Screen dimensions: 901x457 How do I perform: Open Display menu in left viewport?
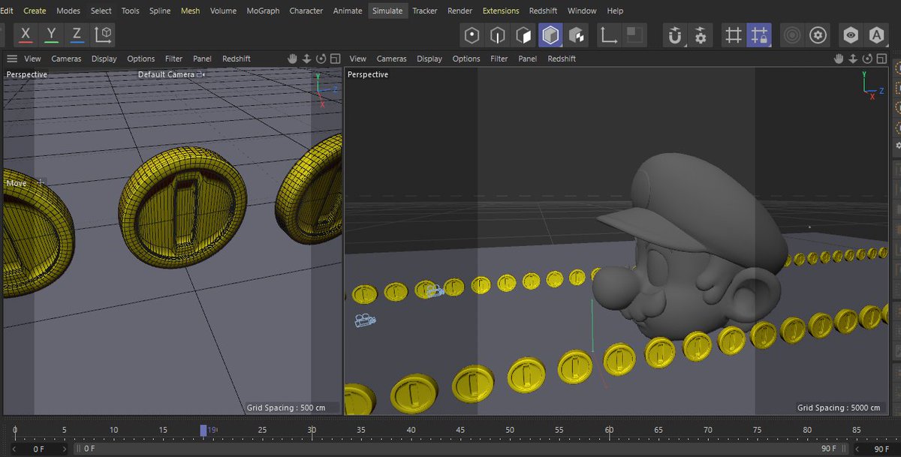(x=104, y=59)
